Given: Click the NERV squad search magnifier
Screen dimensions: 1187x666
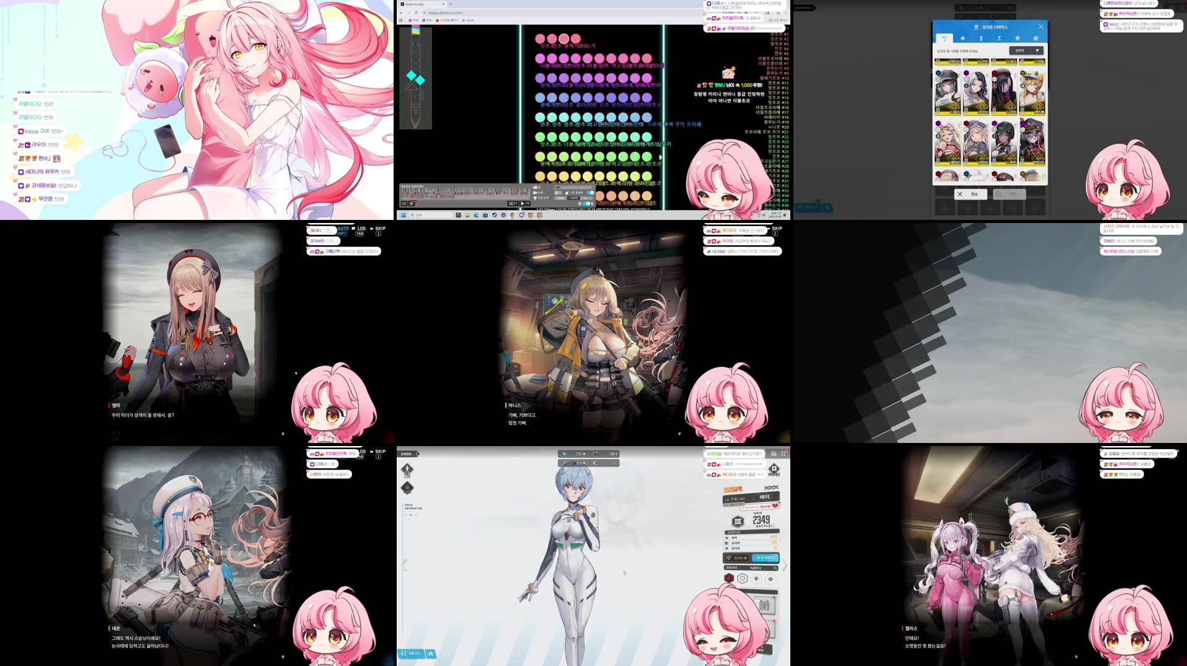Looking at the screenshot, I should [775, 568].
